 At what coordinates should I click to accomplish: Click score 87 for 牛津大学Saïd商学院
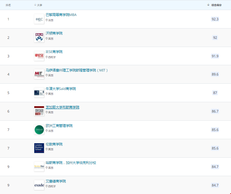click(215, 93)
